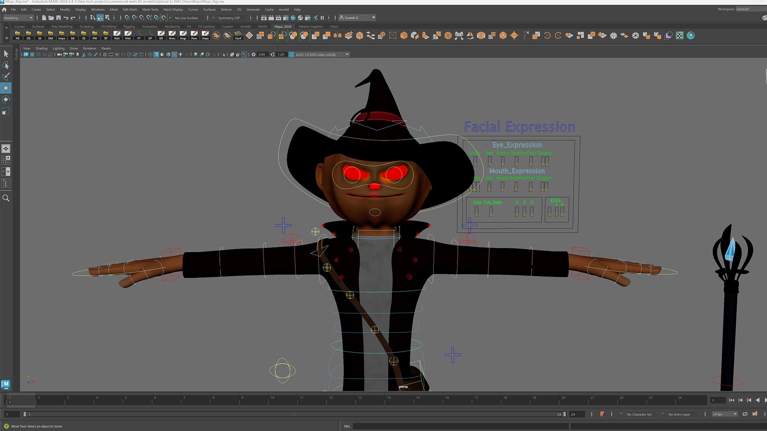This screenshot has width=767, height=431.
Task: Switch to the Poly Modeling shelf tab
Action: (x=62, y=27)
